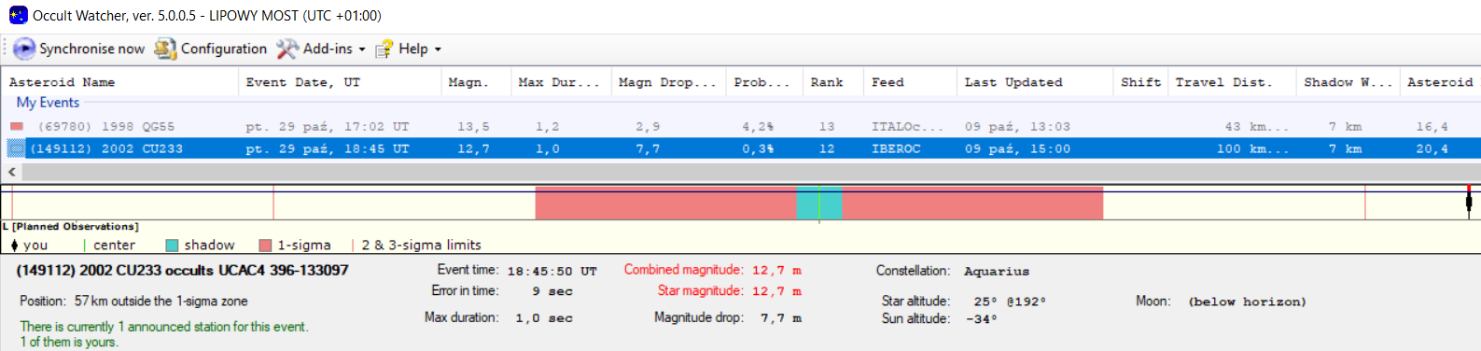
Task: Click the event title occults UCAC4 396-133097
Action: (182, 270)
